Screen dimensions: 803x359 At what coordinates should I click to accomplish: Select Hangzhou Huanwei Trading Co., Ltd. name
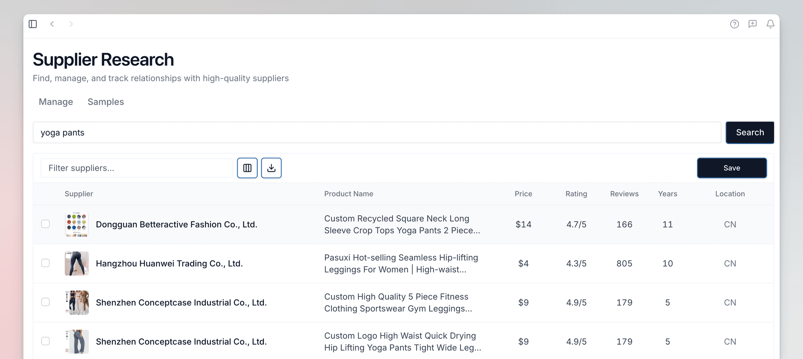tap(169, 263)
